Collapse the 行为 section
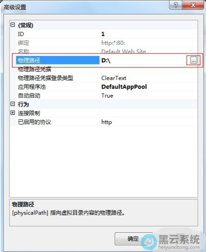Image resolution: width=206 pixels, height=252 pixels. tap(13, 104)
